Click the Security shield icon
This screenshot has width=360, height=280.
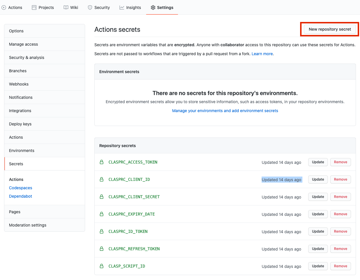coord(89,7)
